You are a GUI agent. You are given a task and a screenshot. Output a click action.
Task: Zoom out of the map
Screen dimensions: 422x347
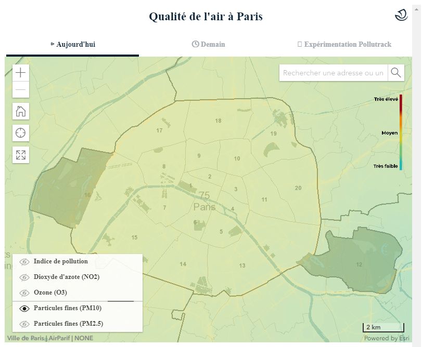[20, 89]
